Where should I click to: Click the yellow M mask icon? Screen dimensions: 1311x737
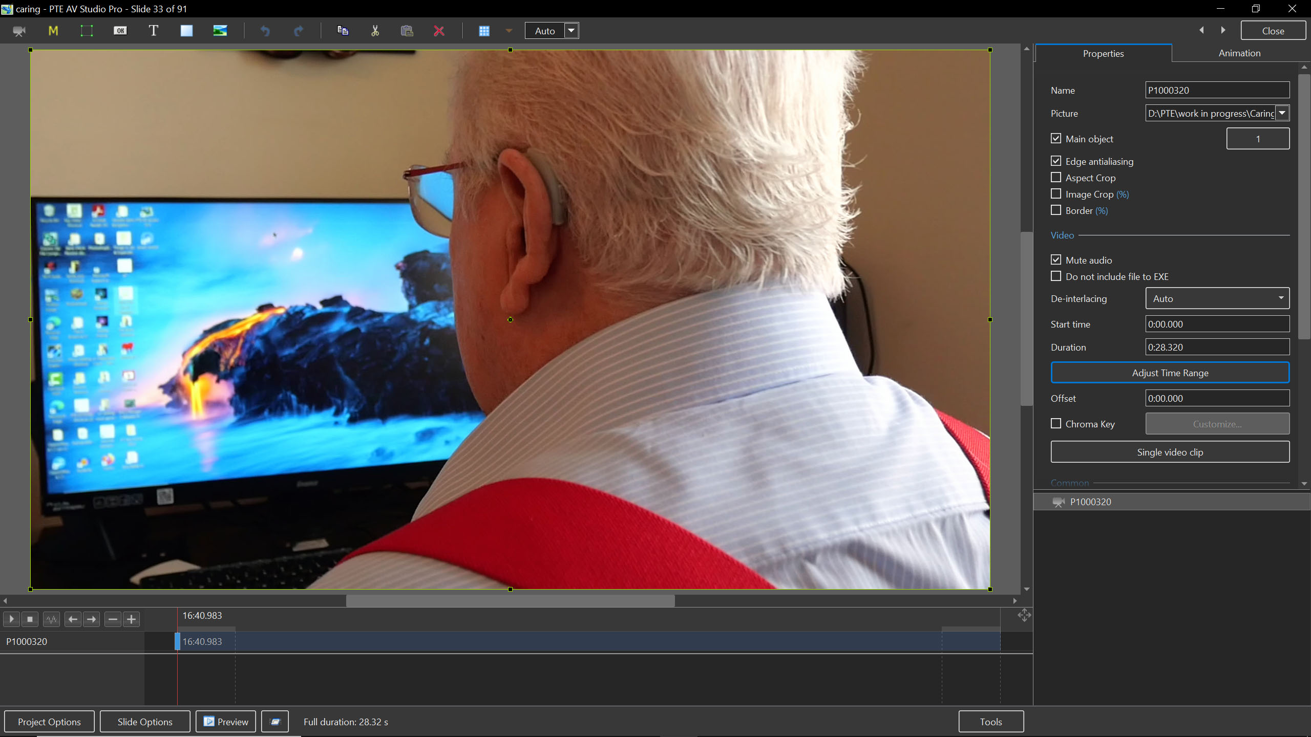(x=53, y=31)
